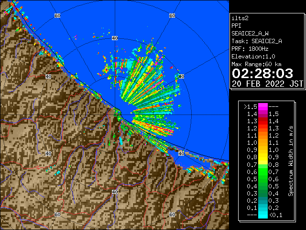Screen dimensions: 306x230
Task: Click the "40" range label northwest on land
Action: pyautogui.click(x=48, y=77)
